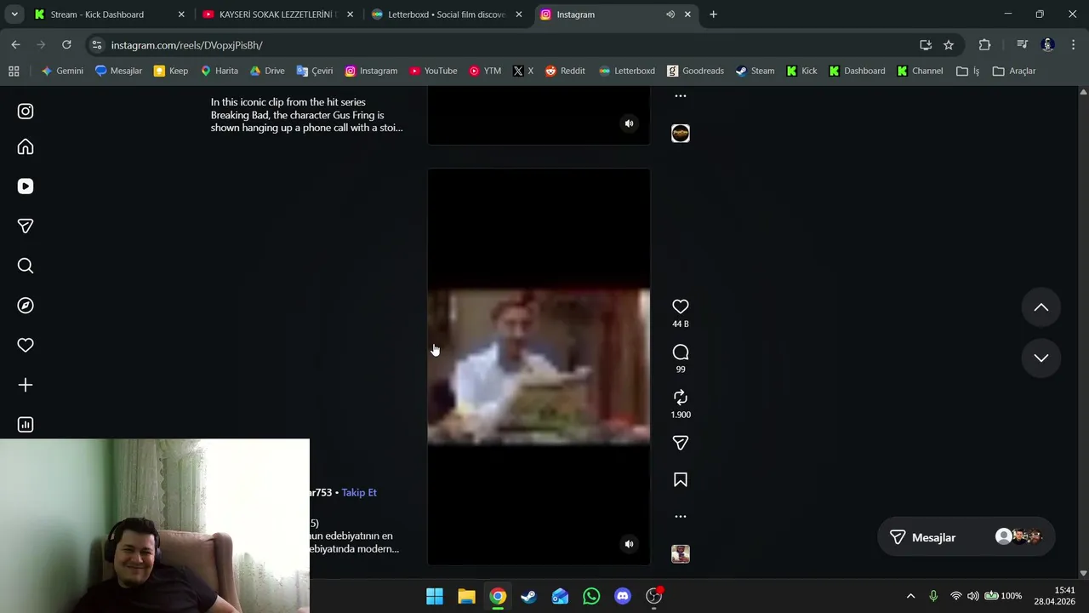
Task: Open the tab search dropdown arrow
Action: pyautogui.click(x=14, y=14)
